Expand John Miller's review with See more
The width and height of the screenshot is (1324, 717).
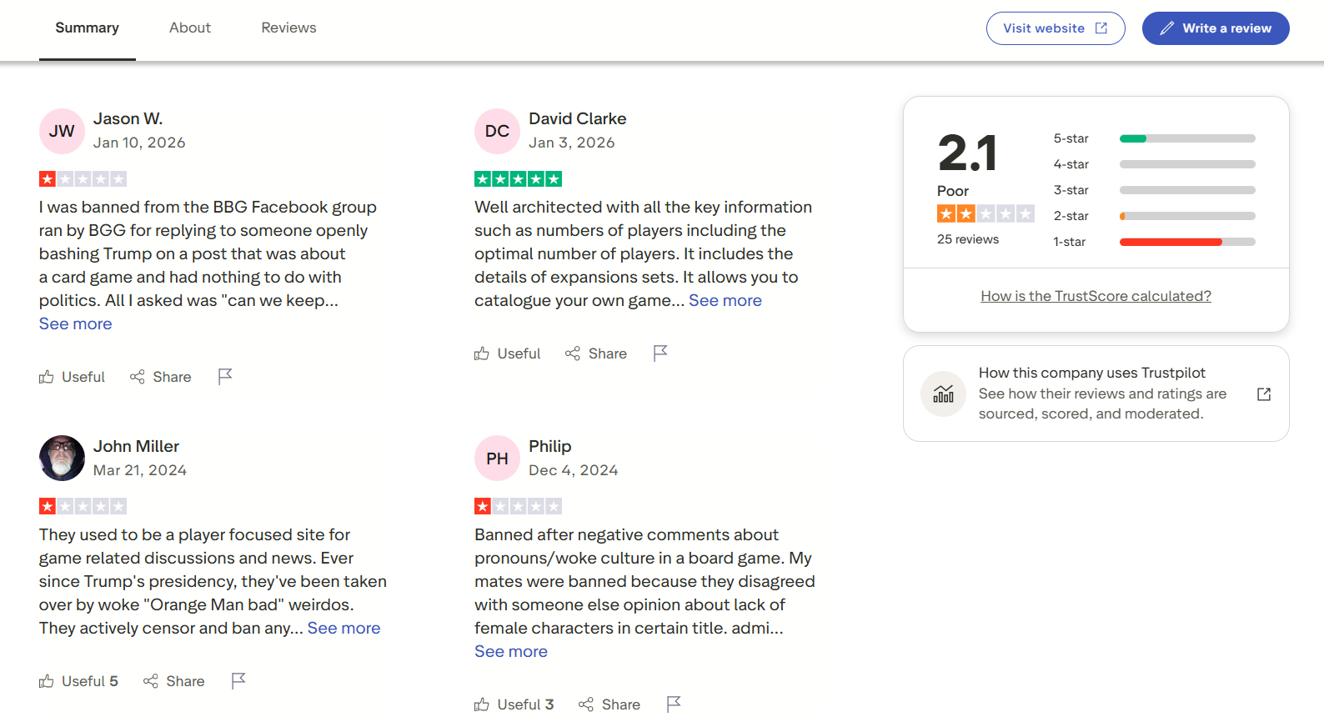click(x=344, y=628)
